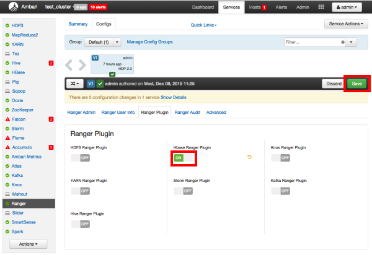The height and width of the screenshot is (255, 372).
Task: Open the Ambari Metrics service
Action: [27, 157]
